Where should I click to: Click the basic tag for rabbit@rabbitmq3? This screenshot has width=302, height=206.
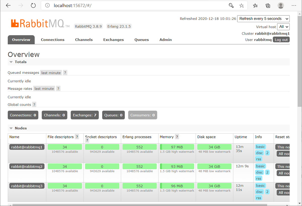click(260, 186)
